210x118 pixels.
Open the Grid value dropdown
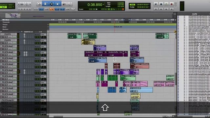coord(149,4)
